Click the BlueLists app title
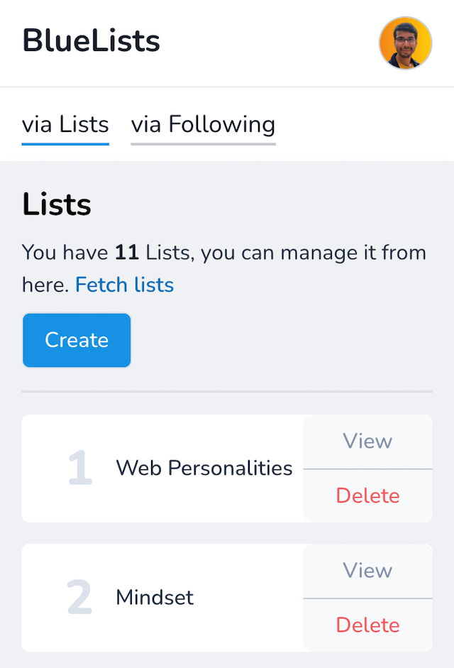The width and height of the screenshot is (454, 668). (x=92, y=41)
